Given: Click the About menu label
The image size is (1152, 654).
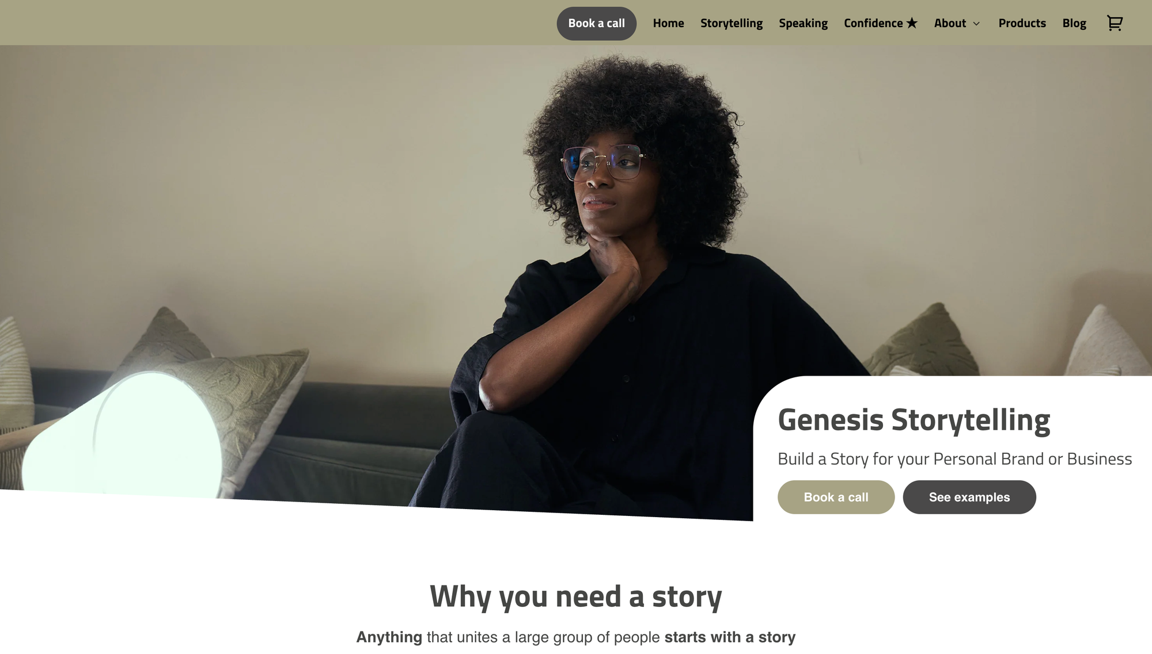Looking at the screenshot, I should [x=950, y=23].
